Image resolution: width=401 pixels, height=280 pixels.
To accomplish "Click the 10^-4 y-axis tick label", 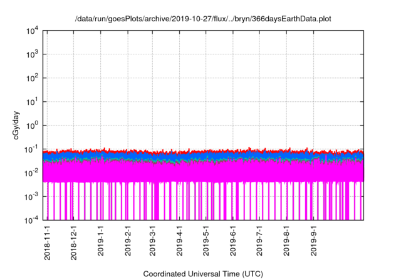I will pos(32,220).
